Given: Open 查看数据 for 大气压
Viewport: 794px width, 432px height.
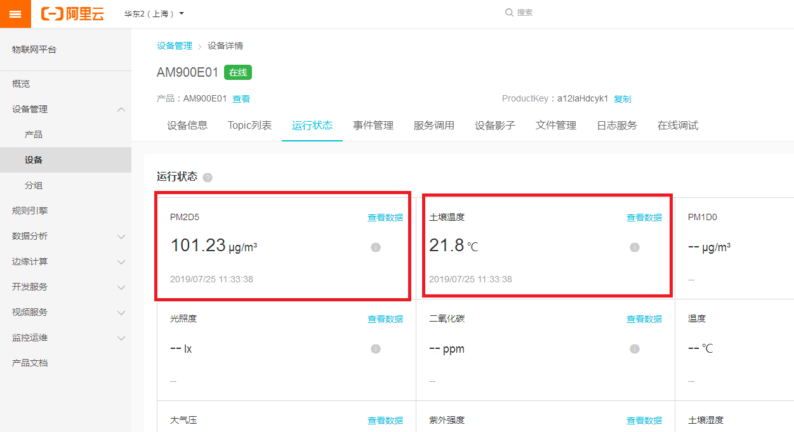Looking at the screenshot, I should [x=385, y=421].
